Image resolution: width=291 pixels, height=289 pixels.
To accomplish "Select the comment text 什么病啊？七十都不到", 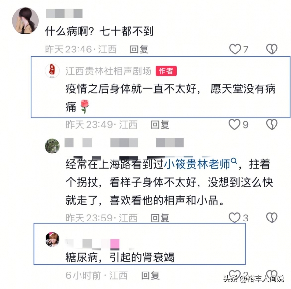I will [x=99, y=31].
